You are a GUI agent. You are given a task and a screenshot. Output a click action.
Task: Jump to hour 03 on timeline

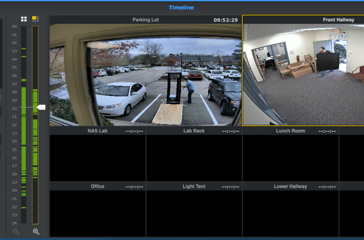point(14,51)
